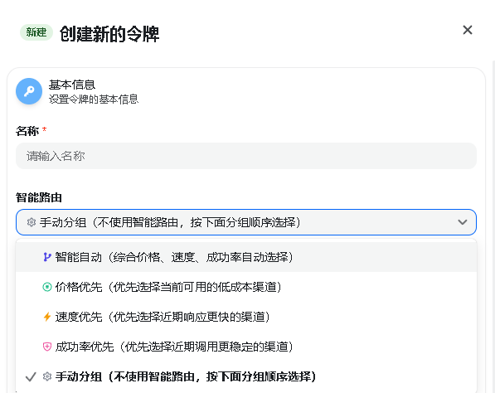Click the gear icon inside the routing select box
The width and height of the screenshot is (495, 393).
coord(32,222)
